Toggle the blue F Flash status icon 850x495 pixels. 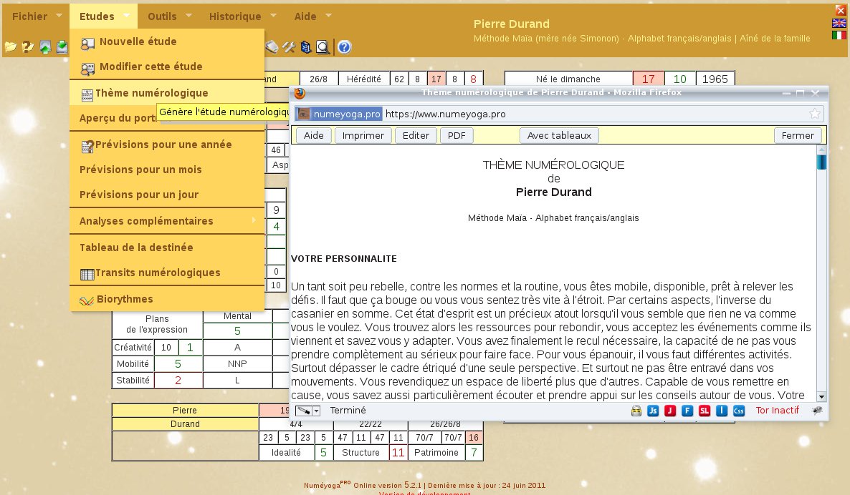pos(687,411)
